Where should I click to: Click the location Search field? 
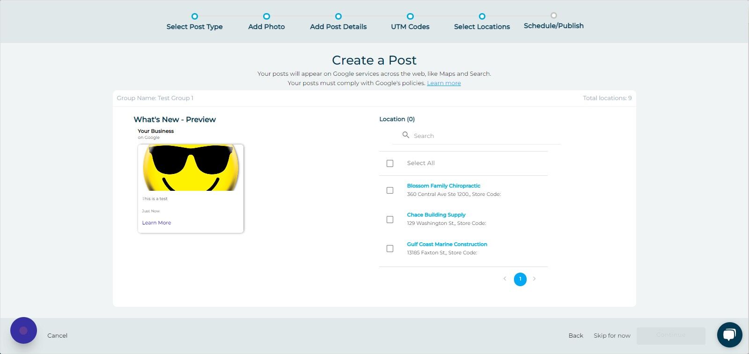[476, 136]
